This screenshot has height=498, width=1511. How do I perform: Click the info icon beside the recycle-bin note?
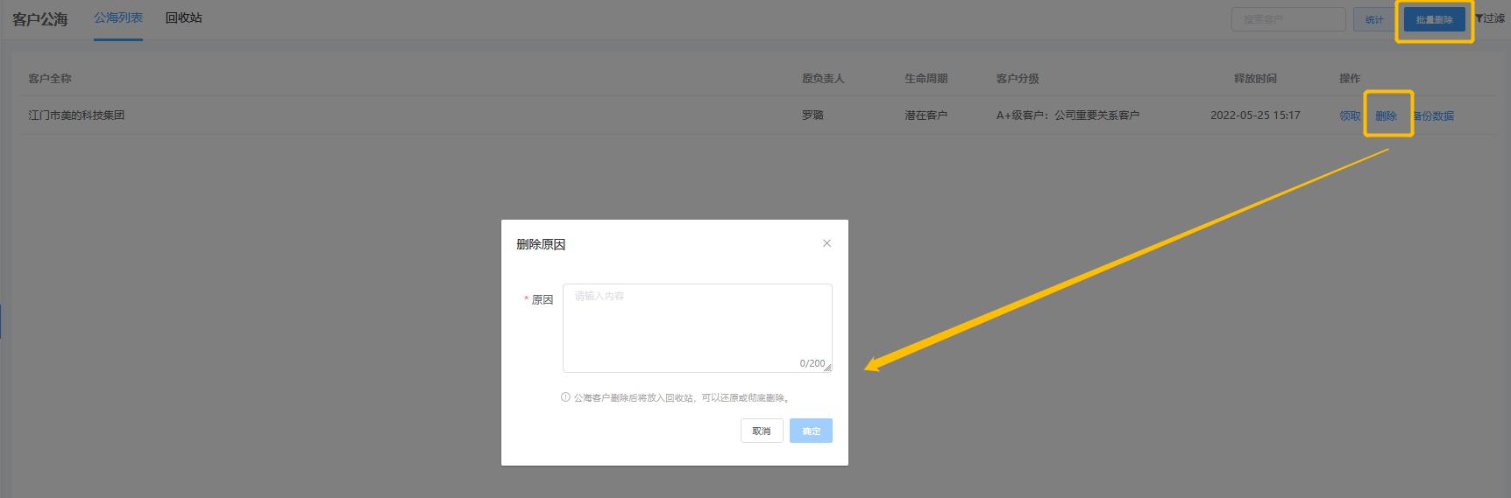(565, 397)
